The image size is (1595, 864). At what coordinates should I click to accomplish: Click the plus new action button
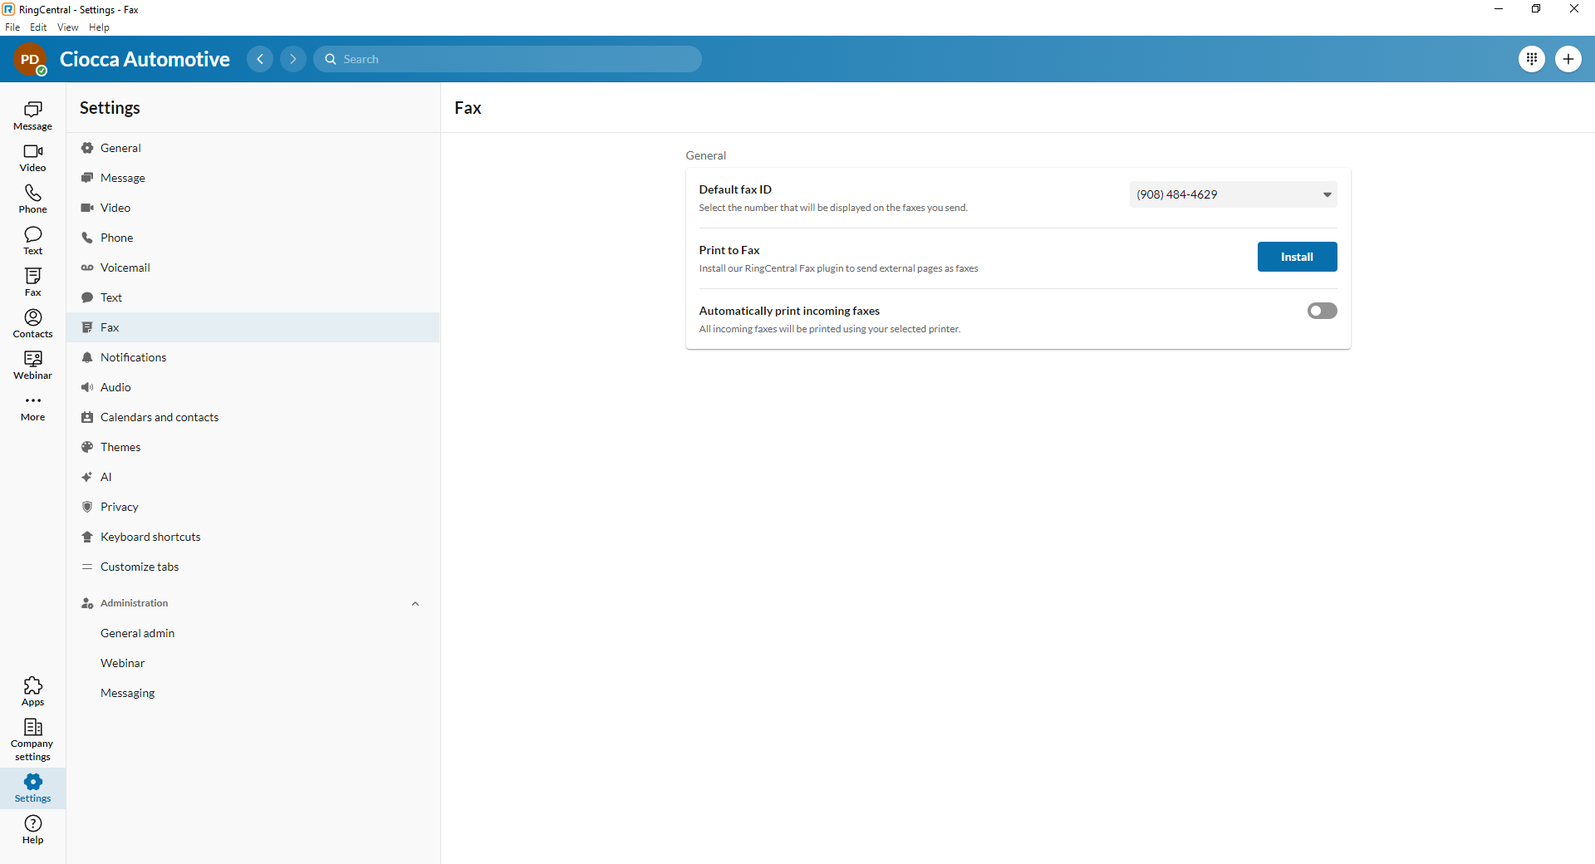[1568, 59]
